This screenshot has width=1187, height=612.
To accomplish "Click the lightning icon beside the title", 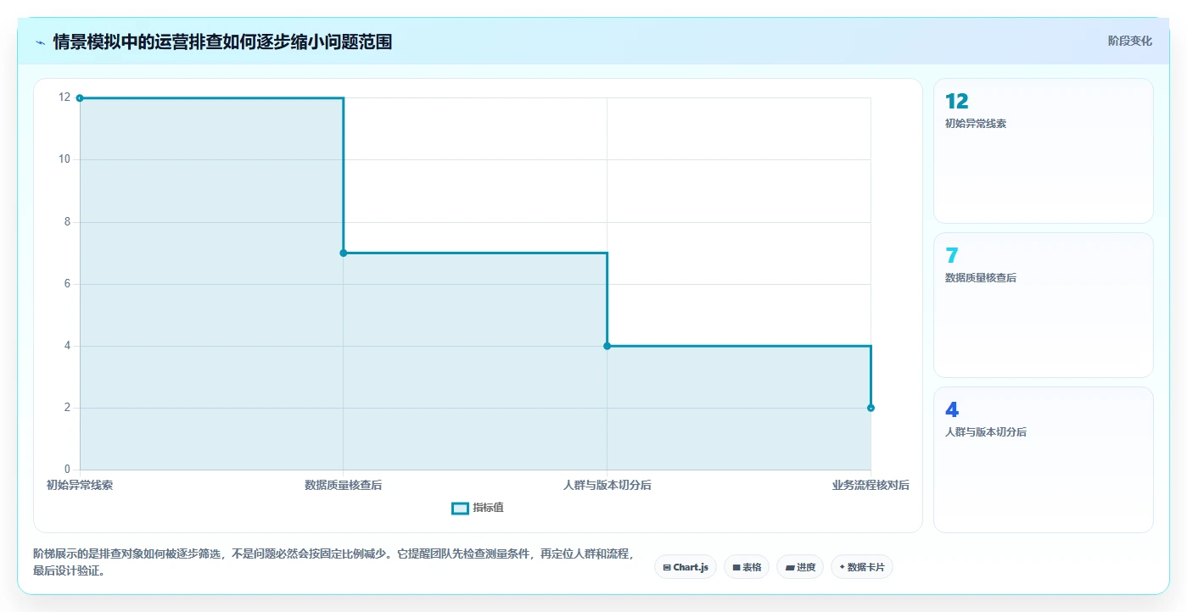I will click(40, 42).
